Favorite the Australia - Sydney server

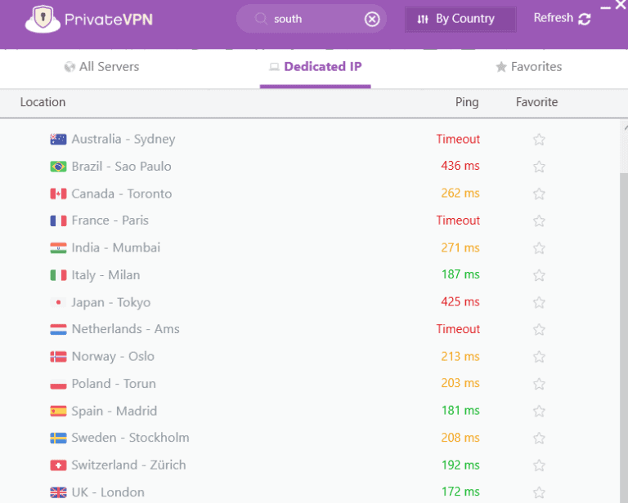tap(539, 140)
